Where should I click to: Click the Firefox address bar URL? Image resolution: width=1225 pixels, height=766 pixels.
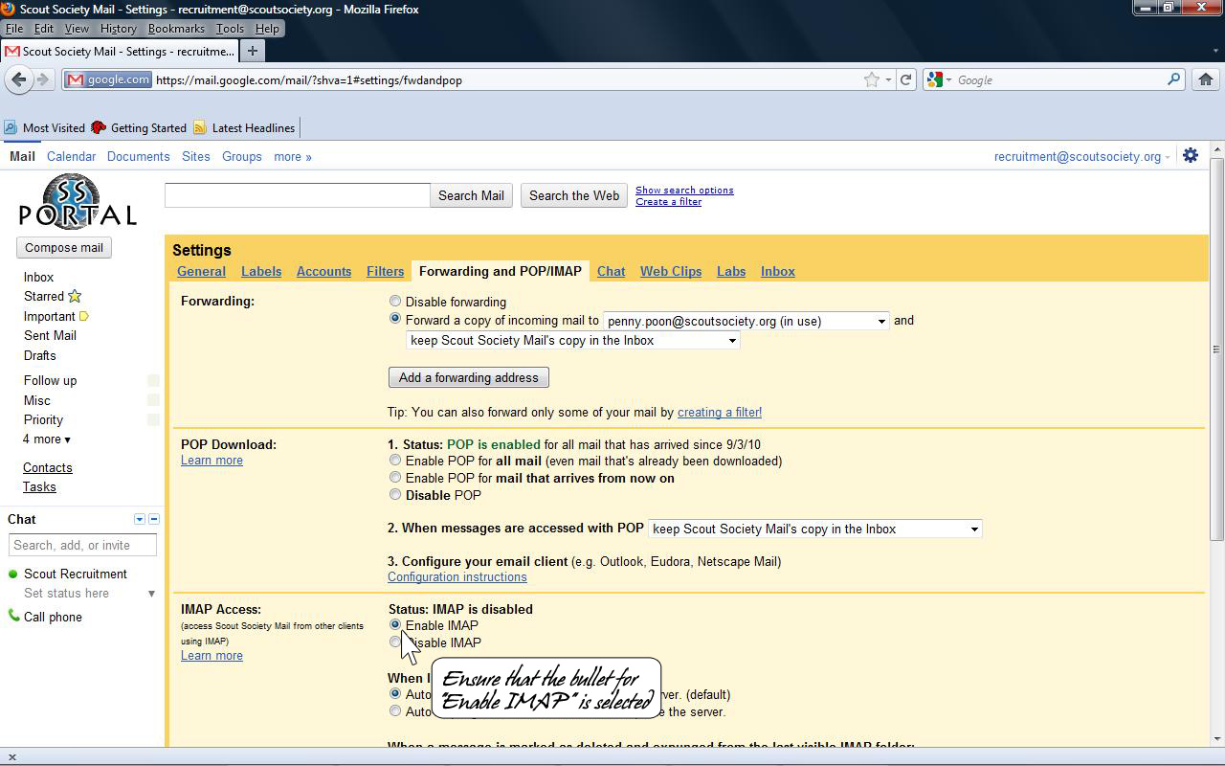click(308, 79)
